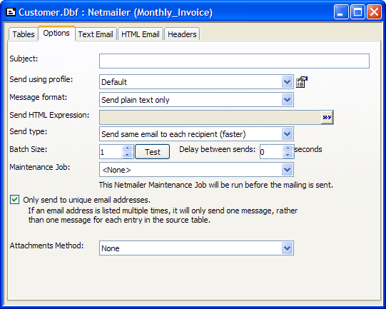The height and width of the screenshot is (309, 386).
Task: Click the Send plain text only value
Action: 136,100
